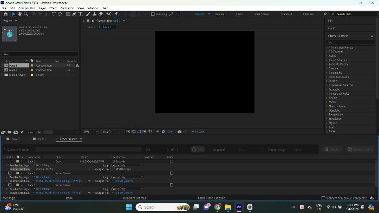Click the grid and guide options icon

tap(150, 132)
